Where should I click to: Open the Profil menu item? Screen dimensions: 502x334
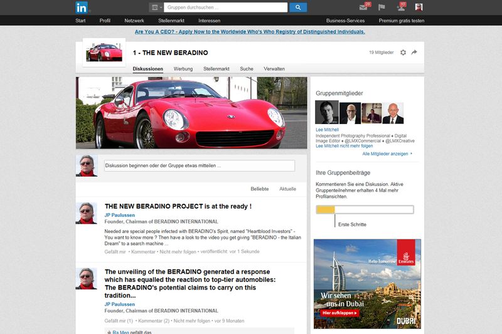(105, 21)
